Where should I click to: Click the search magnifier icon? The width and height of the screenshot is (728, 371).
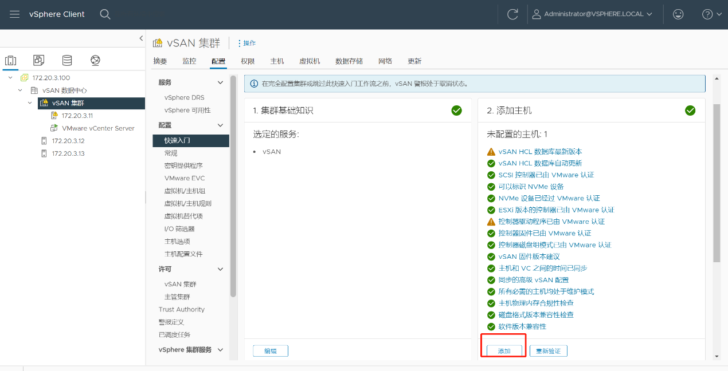pyautogui.click(x=105, y=14)
